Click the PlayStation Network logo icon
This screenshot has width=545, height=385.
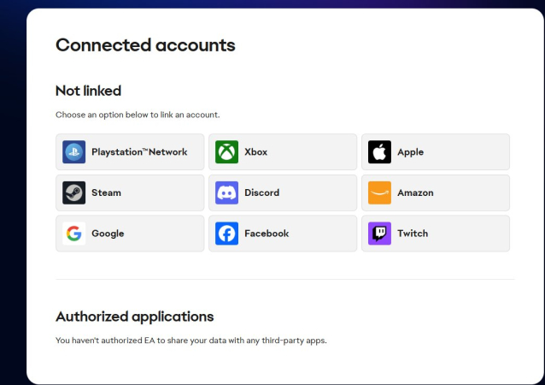[74, 152]
